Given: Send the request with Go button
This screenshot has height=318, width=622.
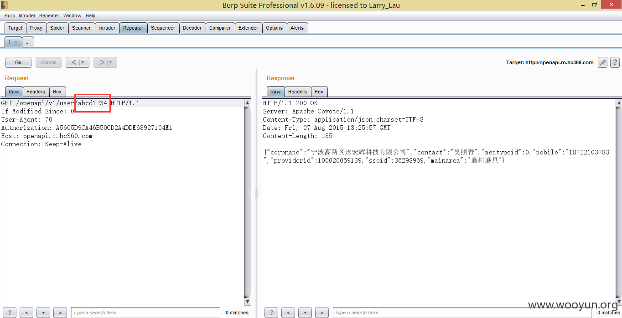Looking at the screenshot, I should coord(18,62).
